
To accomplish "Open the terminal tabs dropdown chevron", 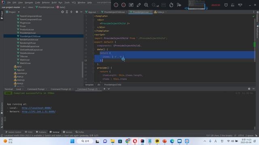I will click(x=109, y=89).
